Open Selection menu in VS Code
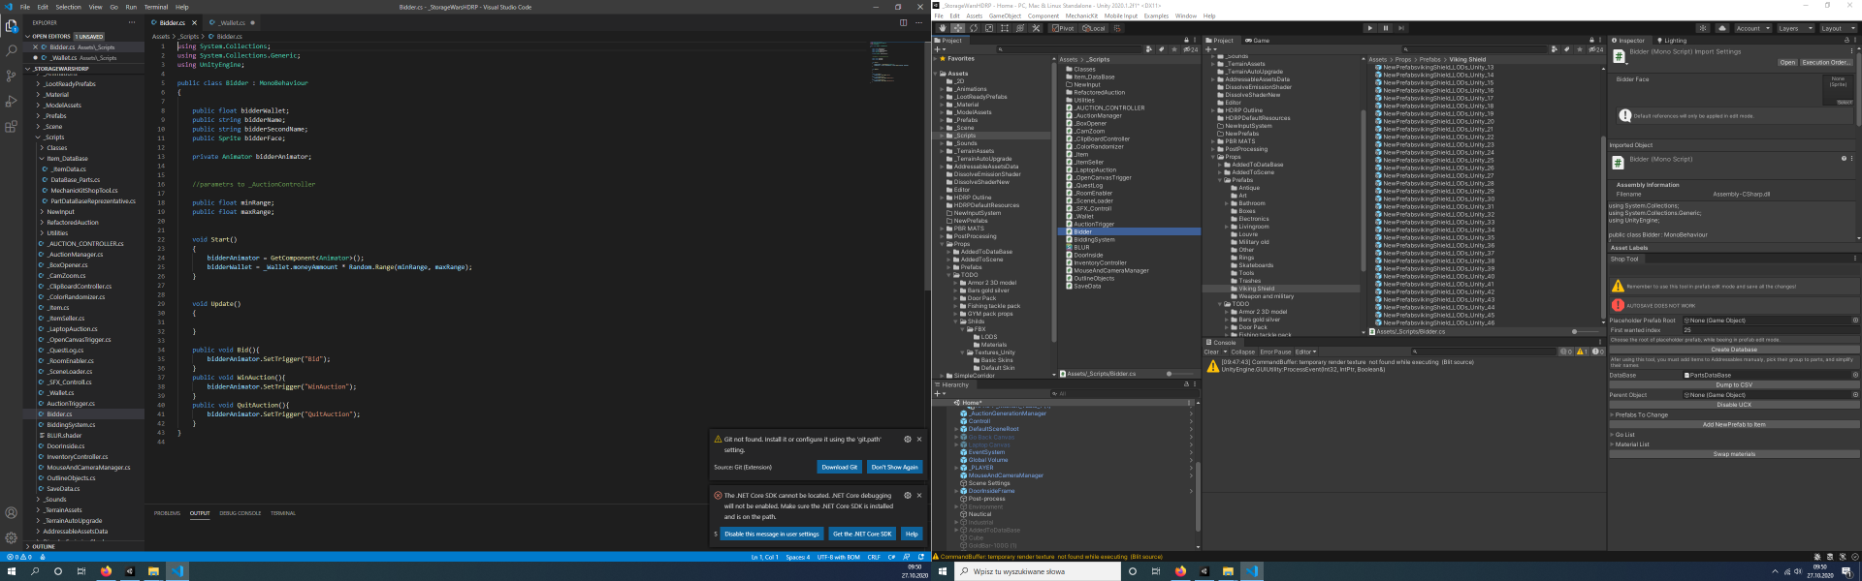 pyautogui.click(x=69, y=7)
